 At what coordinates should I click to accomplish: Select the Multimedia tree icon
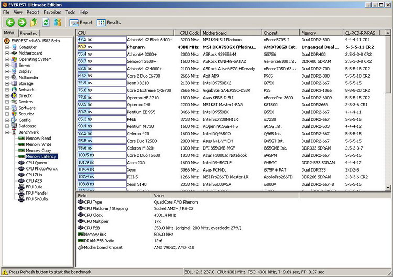(x=14, y=78)
